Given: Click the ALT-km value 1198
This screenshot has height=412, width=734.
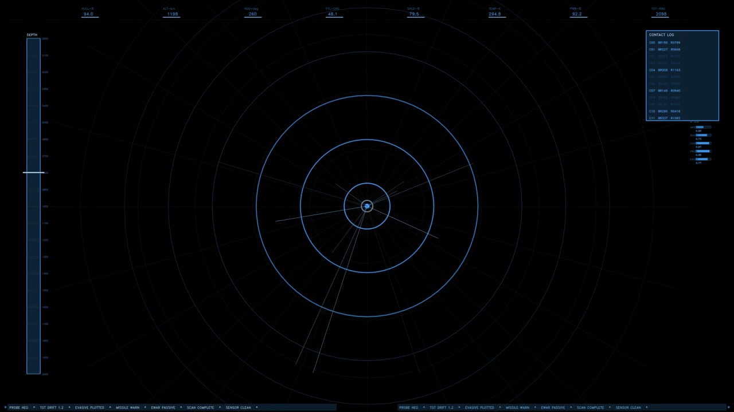Looking at the screenshot, I should point(173,14).
